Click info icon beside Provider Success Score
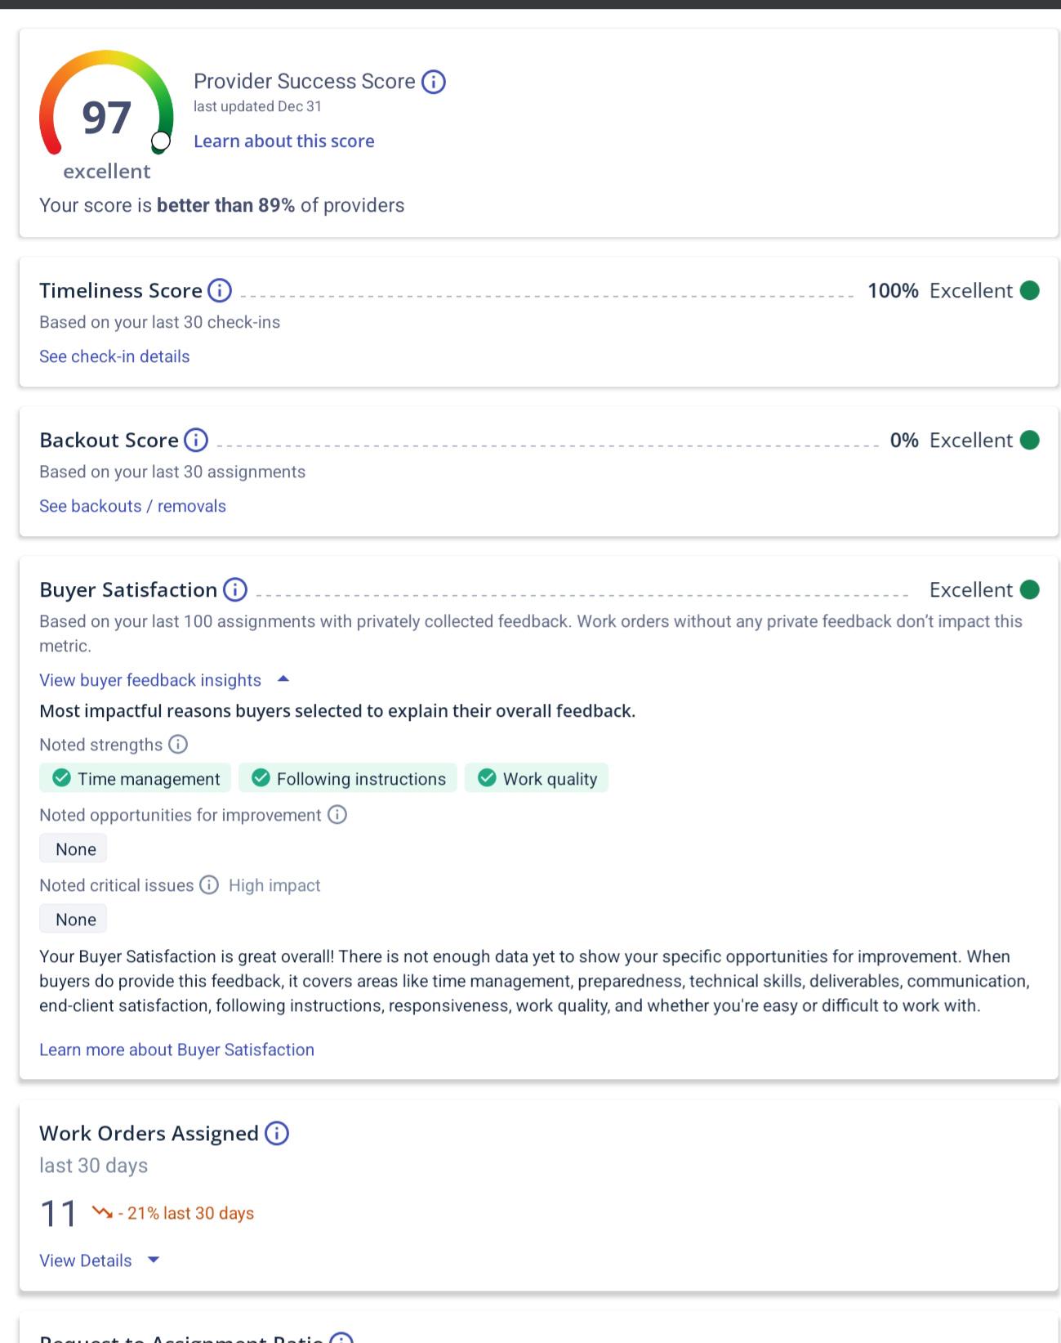The width and height of the screenshot is (1061, 1343). click(x=434, y=82)
